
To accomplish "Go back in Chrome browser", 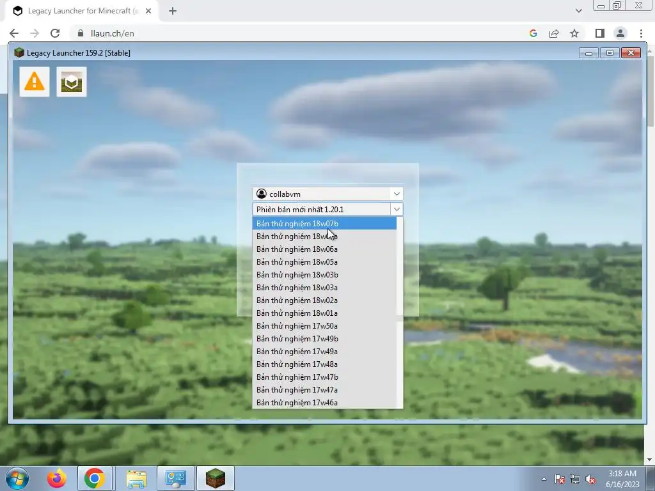I will [14, 33].
